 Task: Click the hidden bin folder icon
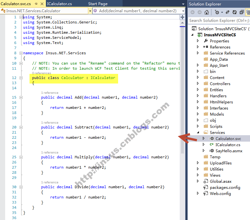click(x=206, y=72)
